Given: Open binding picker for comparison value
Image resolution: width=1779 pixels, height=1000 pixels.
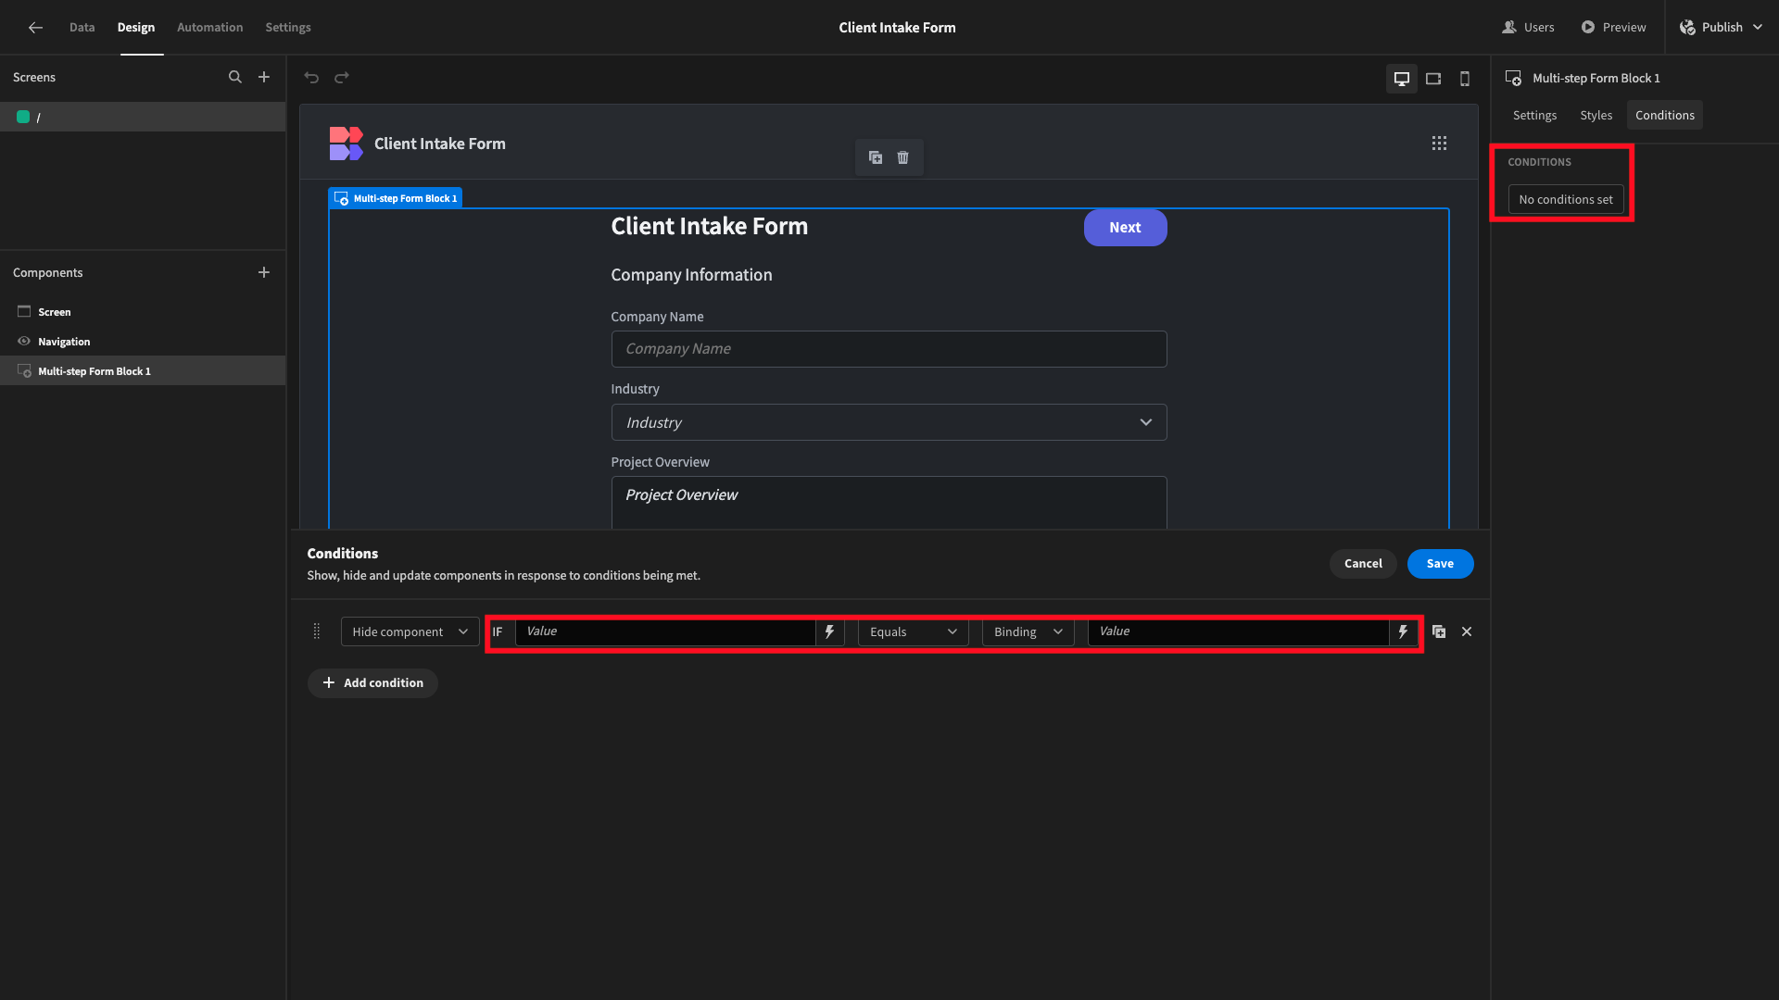Looking at the screenshot, I should [x=1403, y=631].
